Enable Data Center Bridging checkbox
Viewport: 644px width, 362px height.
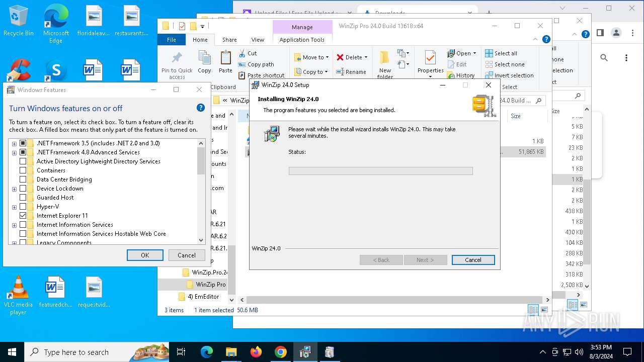point(23,179)
